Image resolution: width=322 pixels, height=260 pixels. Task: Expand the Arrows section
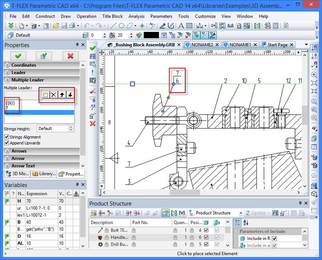tap(42, 151)
